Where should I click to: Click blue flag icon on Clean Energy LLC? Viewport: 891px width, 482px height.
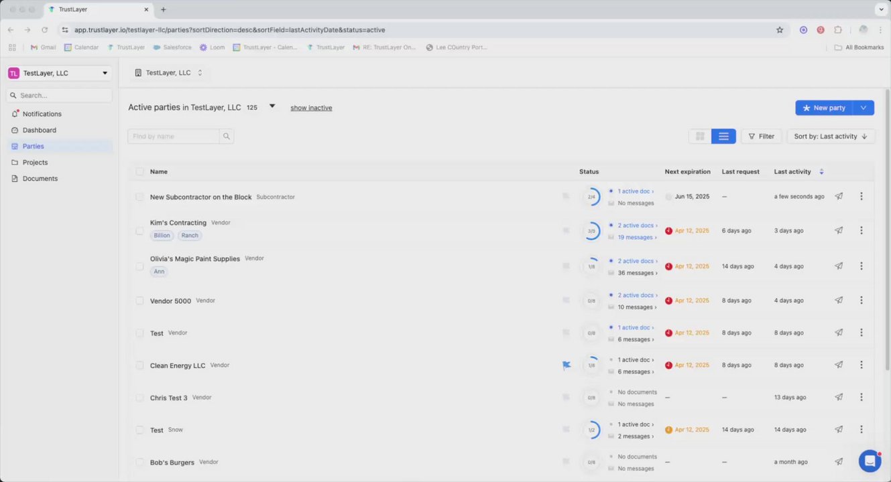tap(567, 365)
